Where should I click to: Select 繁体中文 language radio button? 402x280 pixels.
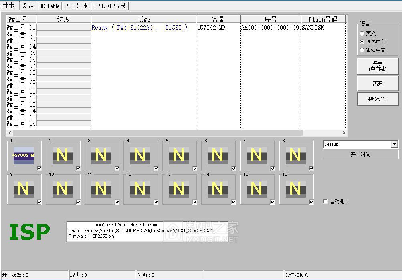(362, 50)
